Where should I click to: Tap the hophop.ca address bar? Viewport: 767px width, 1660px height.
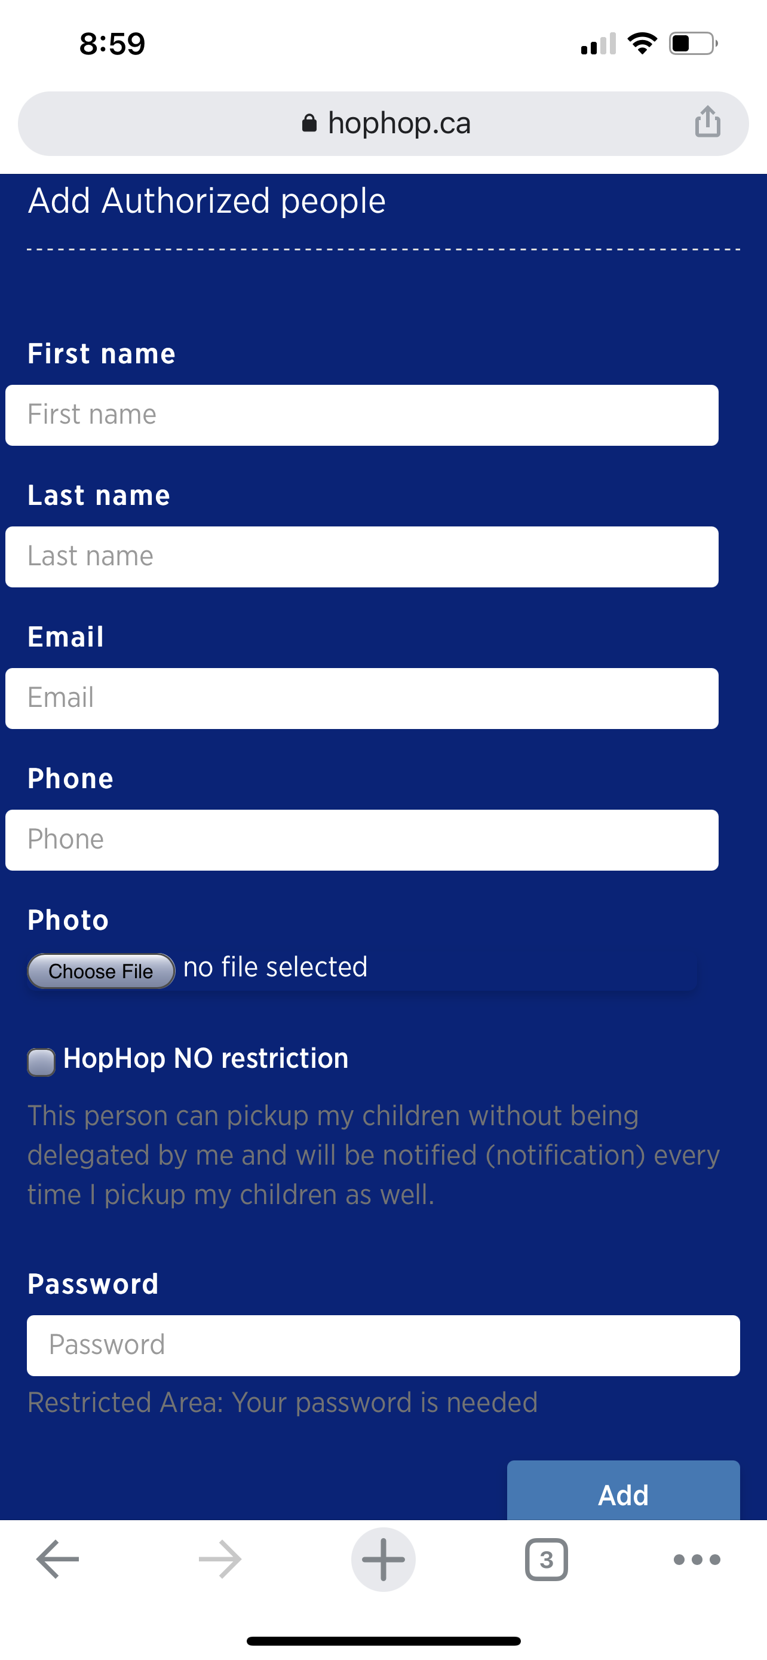pyautogui.click(x=383, y=123)
